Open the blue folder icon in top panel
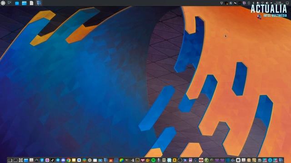Screen dimensions: 291x163 pyautogui.click(x=17, y=3)
